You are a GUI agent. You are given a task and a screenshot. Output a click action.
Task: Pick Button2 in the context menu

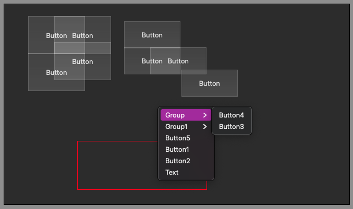177,161
